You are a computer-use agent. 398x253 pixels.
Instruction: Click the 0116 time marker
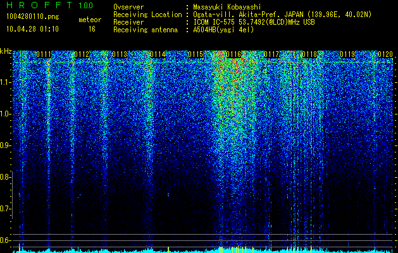tap(233, 54)
